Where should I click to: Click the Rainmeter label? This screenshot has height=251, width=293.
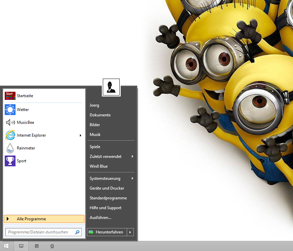(x=26, y=148)
